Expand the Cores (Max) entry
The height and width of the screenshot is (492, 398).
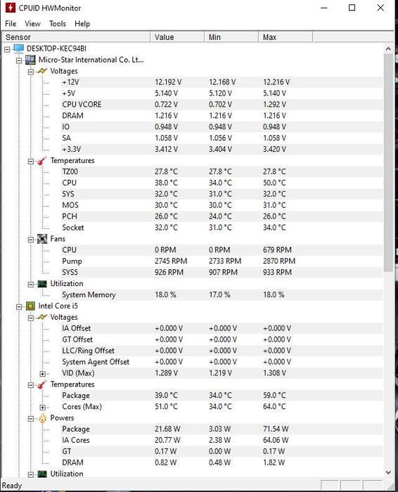[x=42, y=407]
